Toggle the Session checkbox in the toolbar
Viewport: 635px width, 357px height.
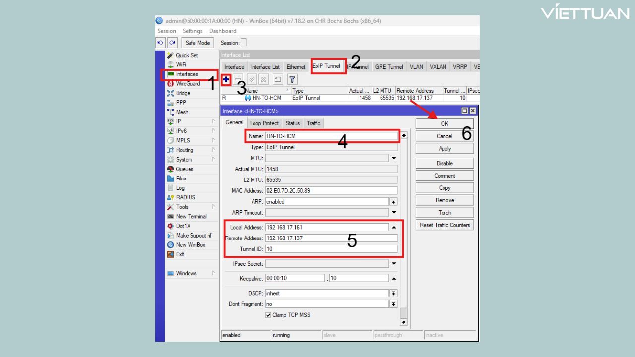click(x=243, y=43)
